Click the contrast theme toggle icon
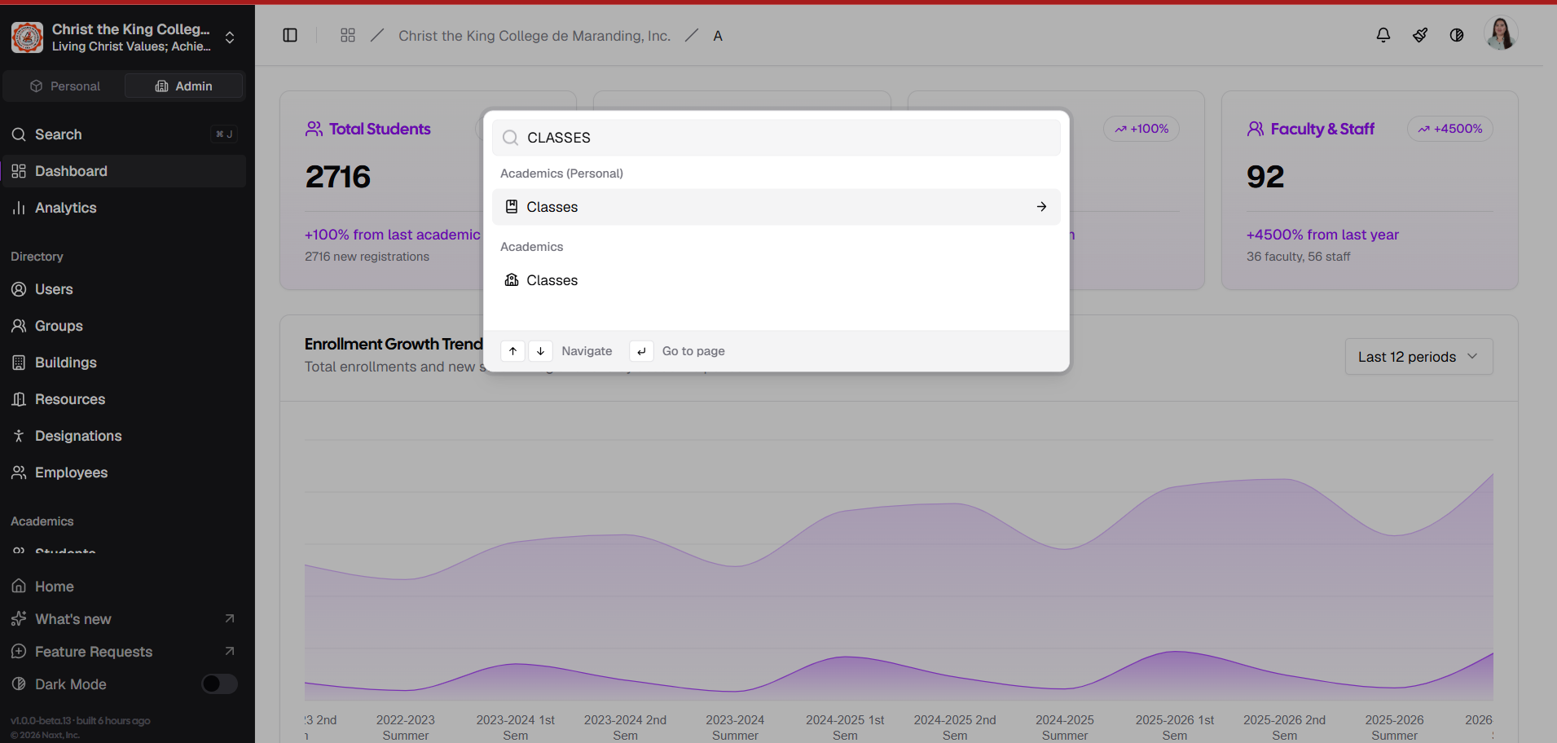The height and width of the screenshot is (743, 1557). tap(1457, 35)
